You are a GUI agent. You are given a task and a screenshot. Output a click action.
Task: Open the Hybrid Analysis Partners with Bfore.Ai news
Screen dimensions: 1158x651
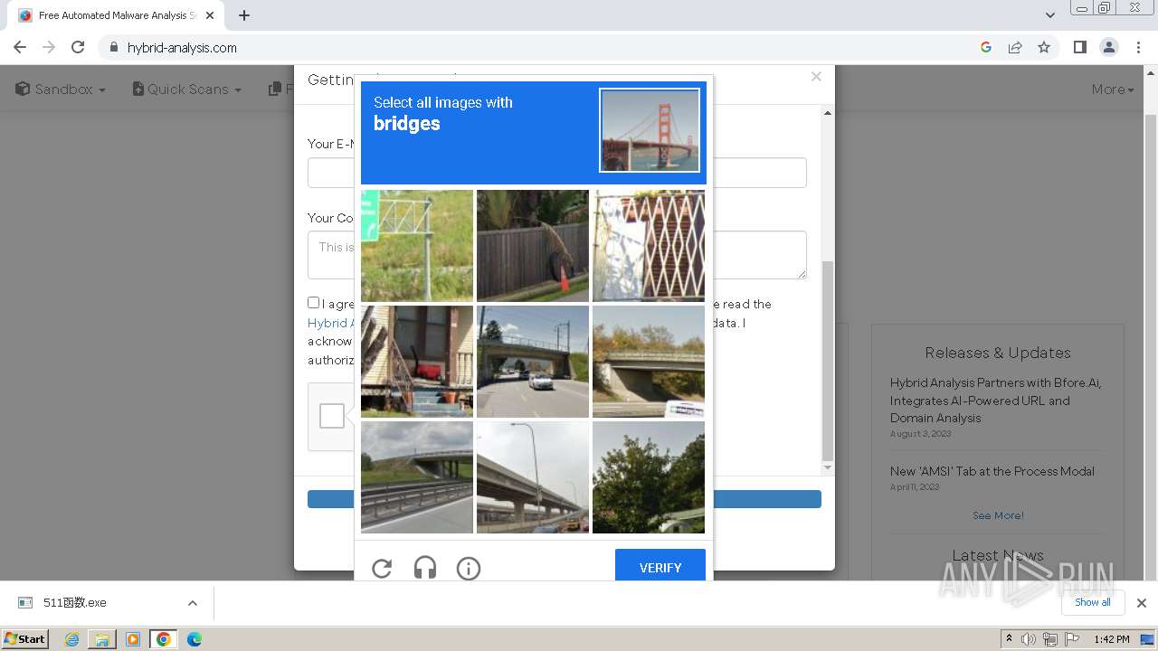[x=995, y=401]
